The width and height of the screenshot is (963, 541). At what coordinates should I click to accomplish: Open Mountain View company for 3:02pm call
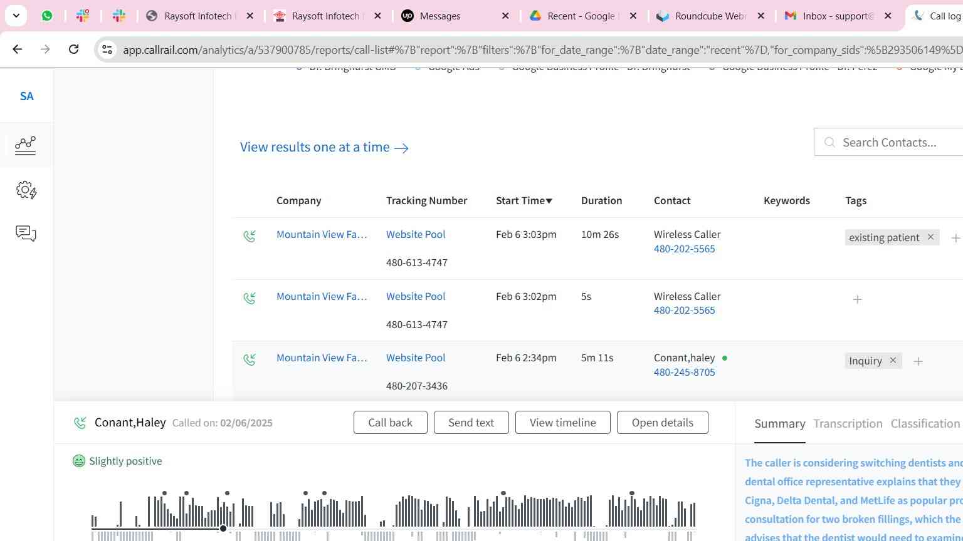pyautogui.click(x=322, y=296)
